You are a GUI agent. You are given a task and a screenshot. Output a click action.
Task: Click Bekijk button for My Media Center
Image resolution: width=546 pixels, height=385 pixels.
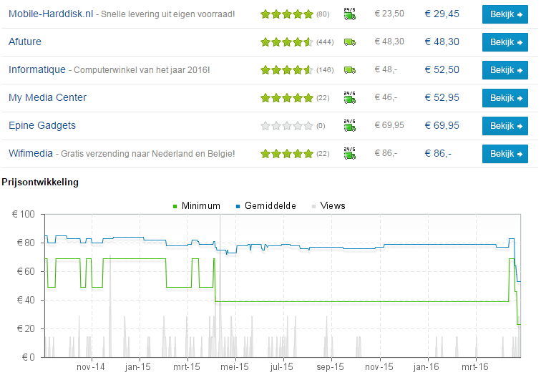pyautogui.click(x=505, y=98)
